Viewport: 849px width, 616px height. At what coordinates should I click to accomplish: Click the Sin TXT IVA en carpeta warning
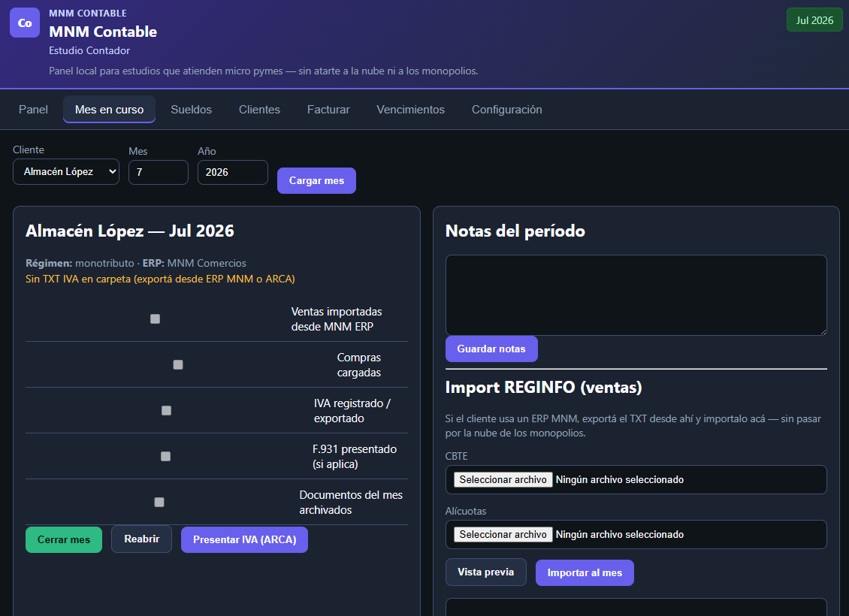pyautogui.click(x=160, y=279)
